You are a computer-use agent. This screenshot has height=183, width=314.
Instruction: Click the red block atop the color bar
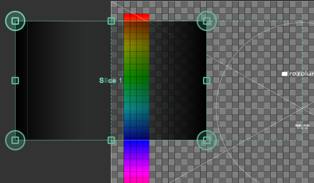pyautogui.click(x=137, y=17)
